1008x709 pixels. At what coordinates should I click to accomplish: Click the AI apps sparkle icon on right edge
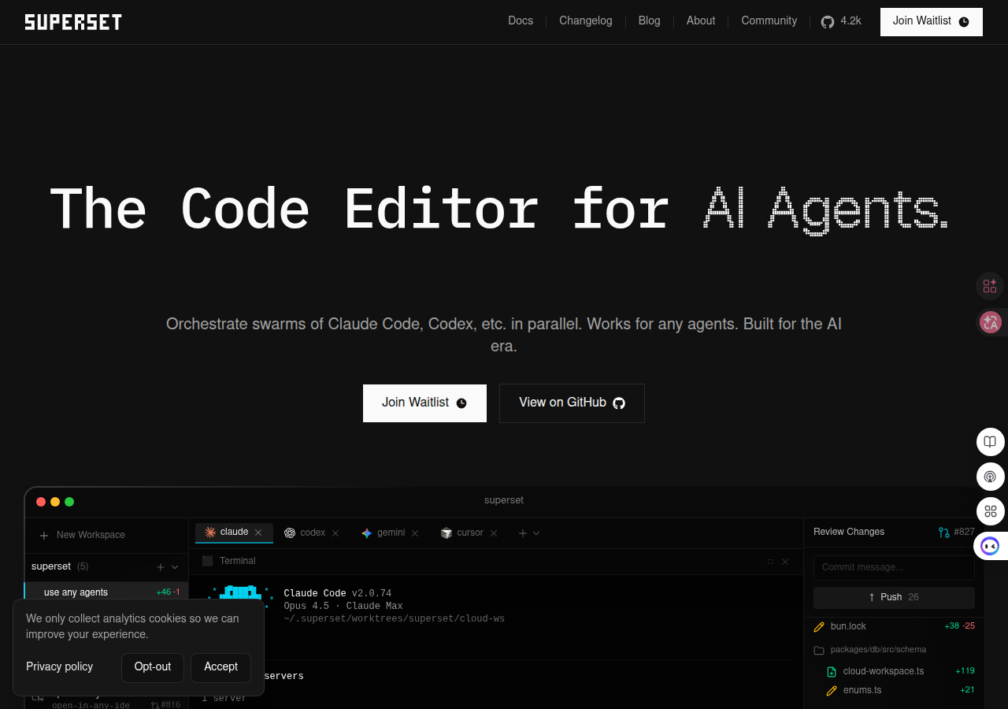point(990,286)
